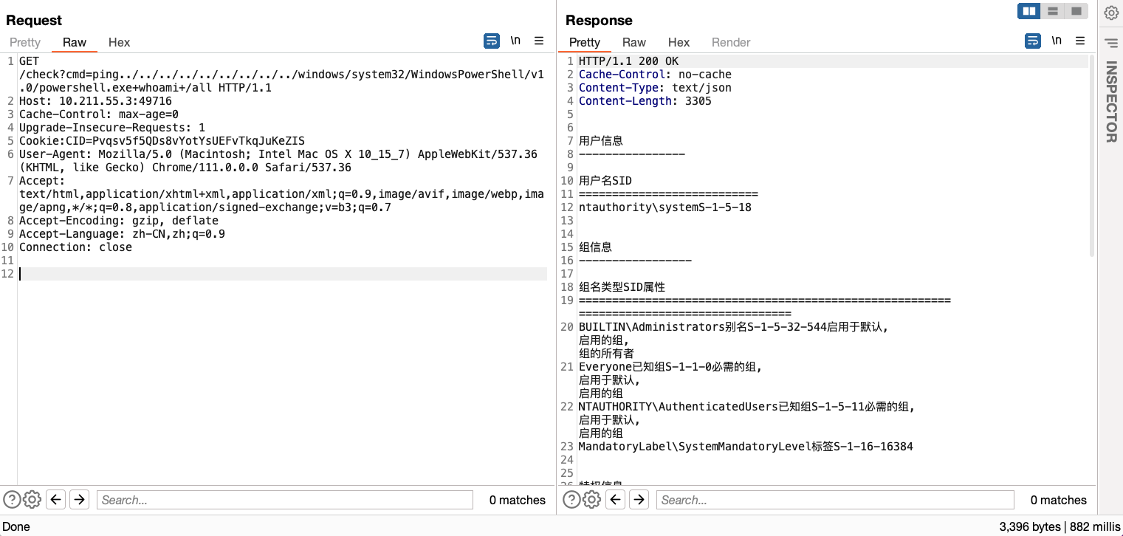Click the 'Done' status bar text

coord(16,526)
